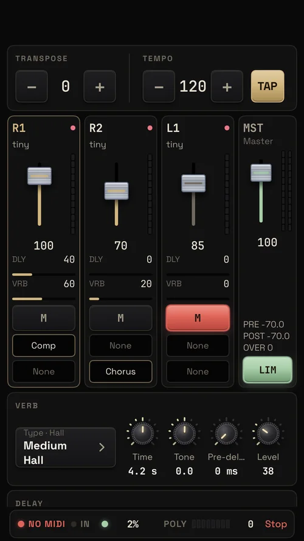Stop playback with the Stop button
The image size is (304, 541).
[276, 524]
